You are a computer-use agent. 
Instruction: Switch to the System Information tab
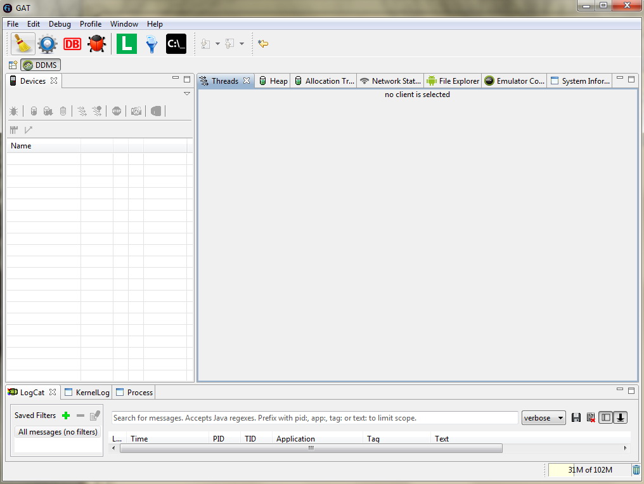580,81
